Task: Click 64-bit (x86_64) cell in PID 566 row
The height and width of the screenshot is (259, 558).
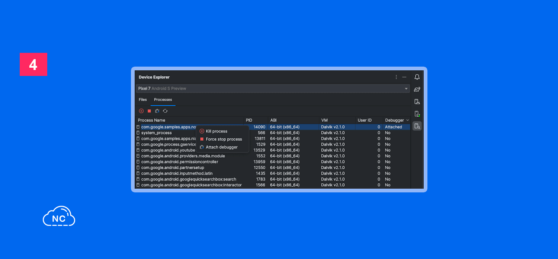Action: 285,133
